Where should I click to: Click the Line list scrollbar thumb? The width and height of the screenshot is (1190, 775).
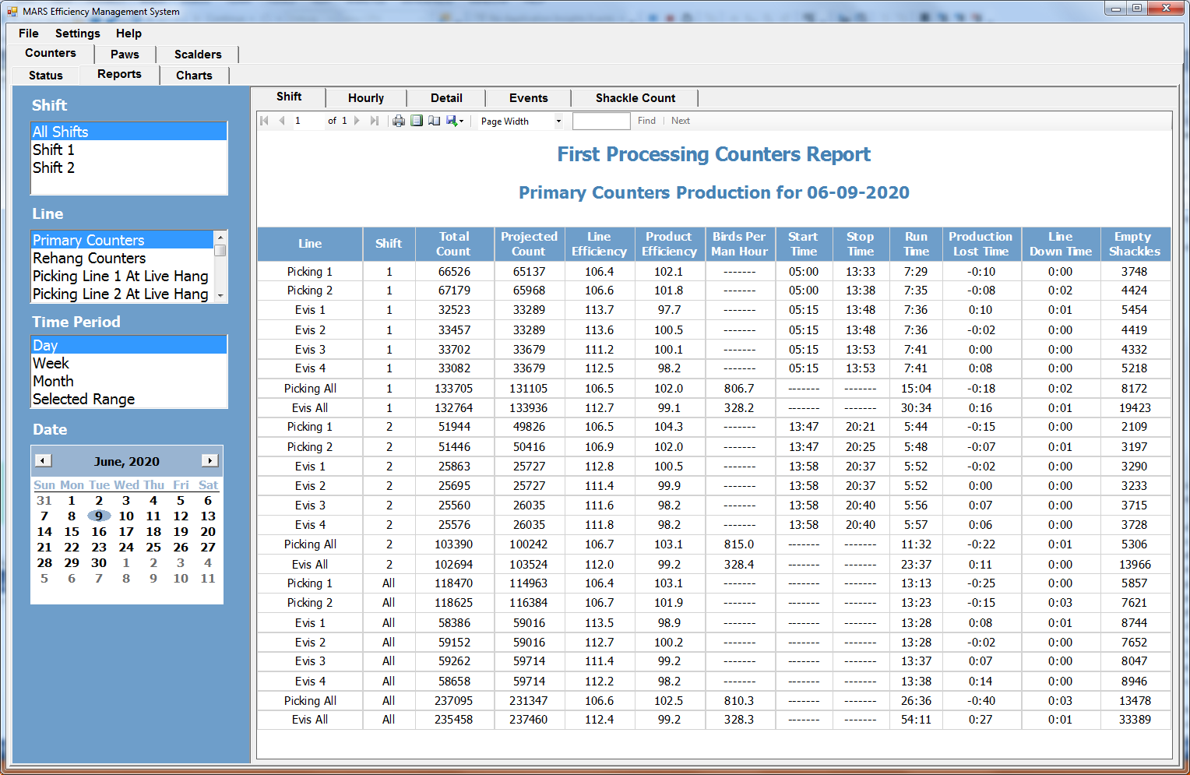(x=220, y=251)
